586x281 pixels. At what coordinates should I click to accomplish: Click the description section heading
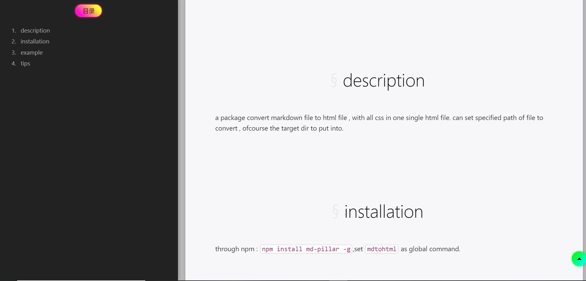pos(384,81)
